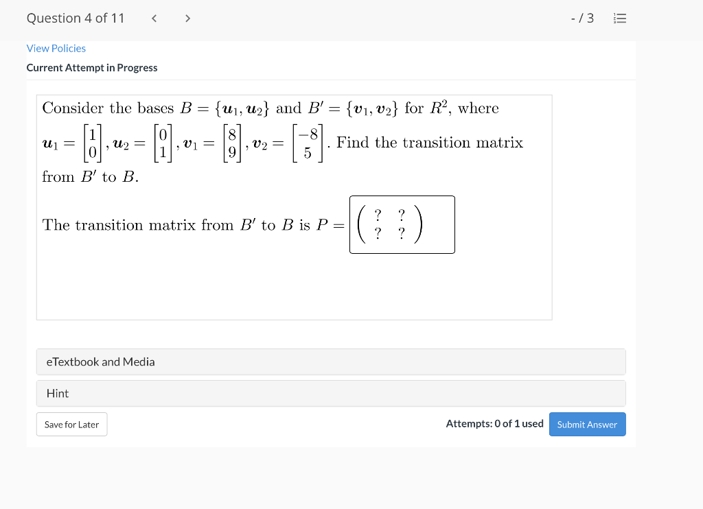Open View Policies

[x=56, y=48]
